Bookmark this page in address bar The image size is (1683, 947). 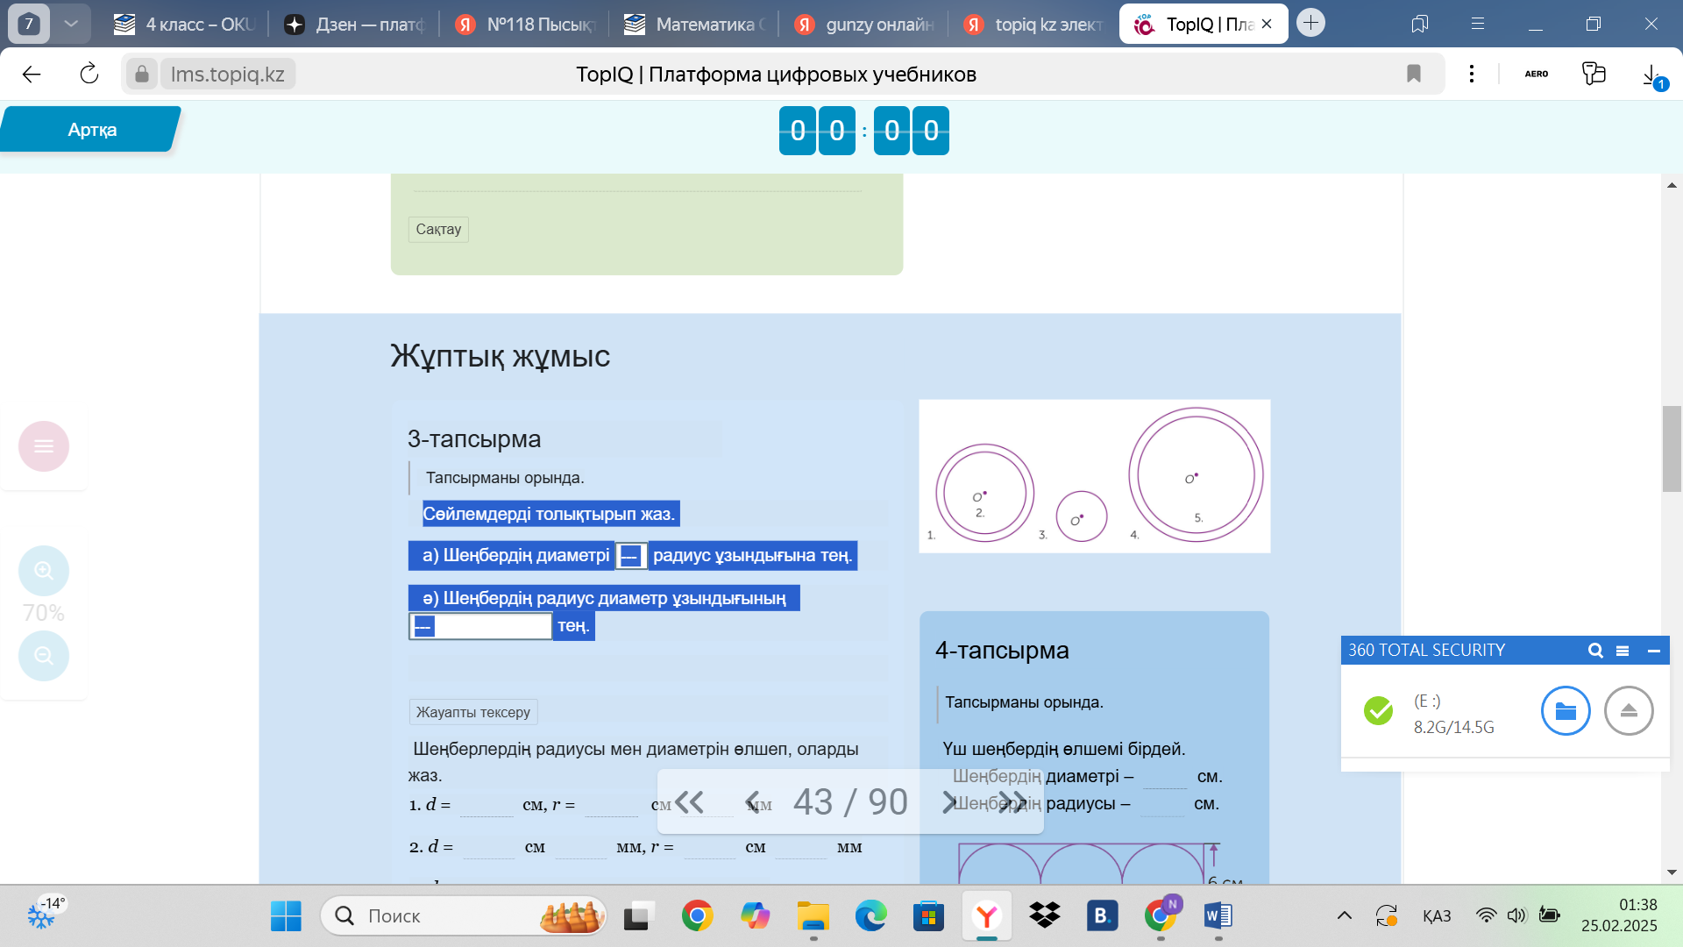(1413, 74)
